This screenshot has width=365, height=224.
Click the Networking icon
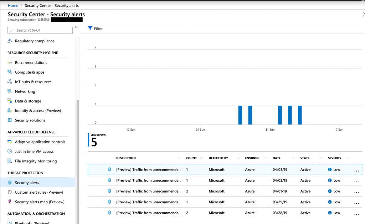pos(10,92)
